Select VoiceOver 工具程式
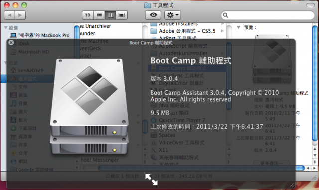319x190 pixels. pos(177,142)
